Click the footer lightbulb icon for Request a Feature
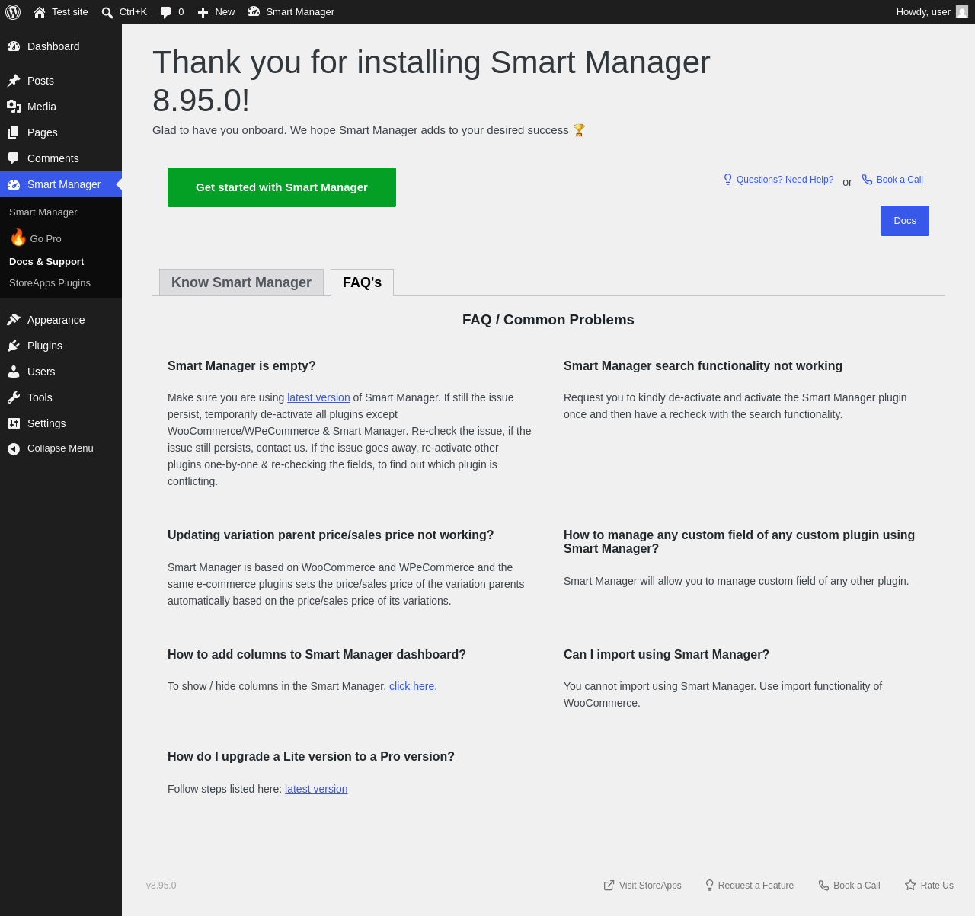Image resolution: width=975 pixels, height=916 pixels. [709, 886]
